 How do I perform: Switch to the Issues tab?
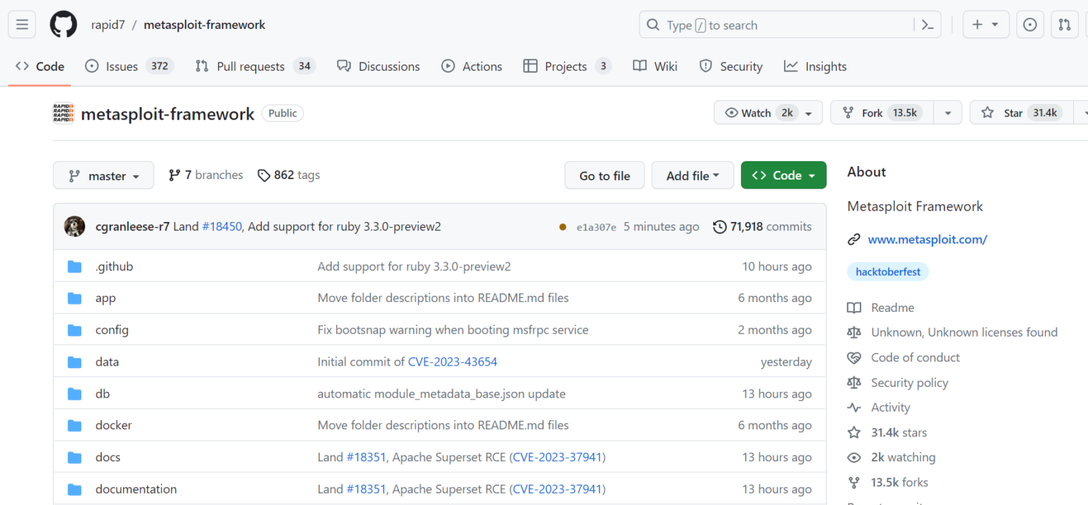130,66
